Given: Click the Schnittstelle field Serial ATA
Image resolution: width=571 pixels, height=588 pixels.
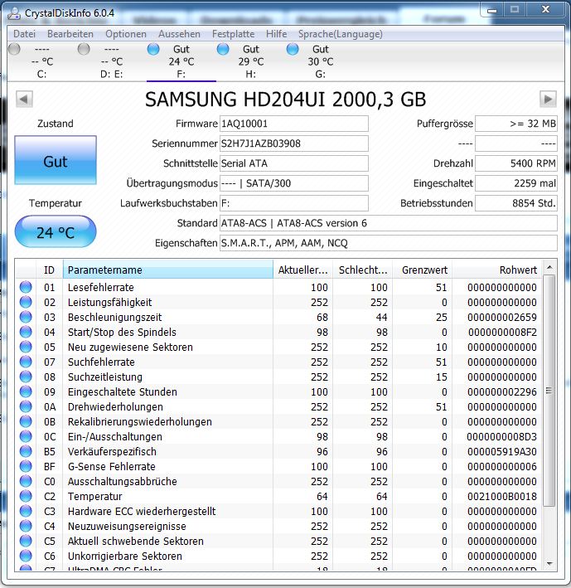Looking at the screenshot, I should coord(293,163).
